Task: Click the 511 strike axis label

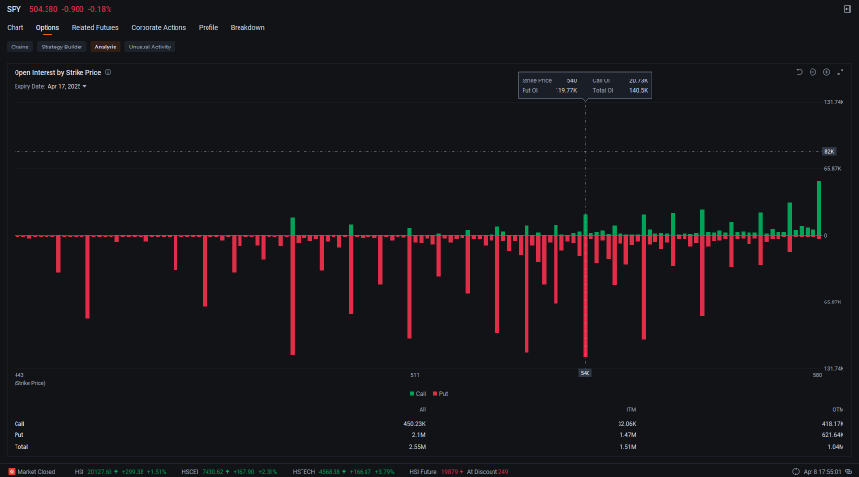Action: (x=415, y=375)
